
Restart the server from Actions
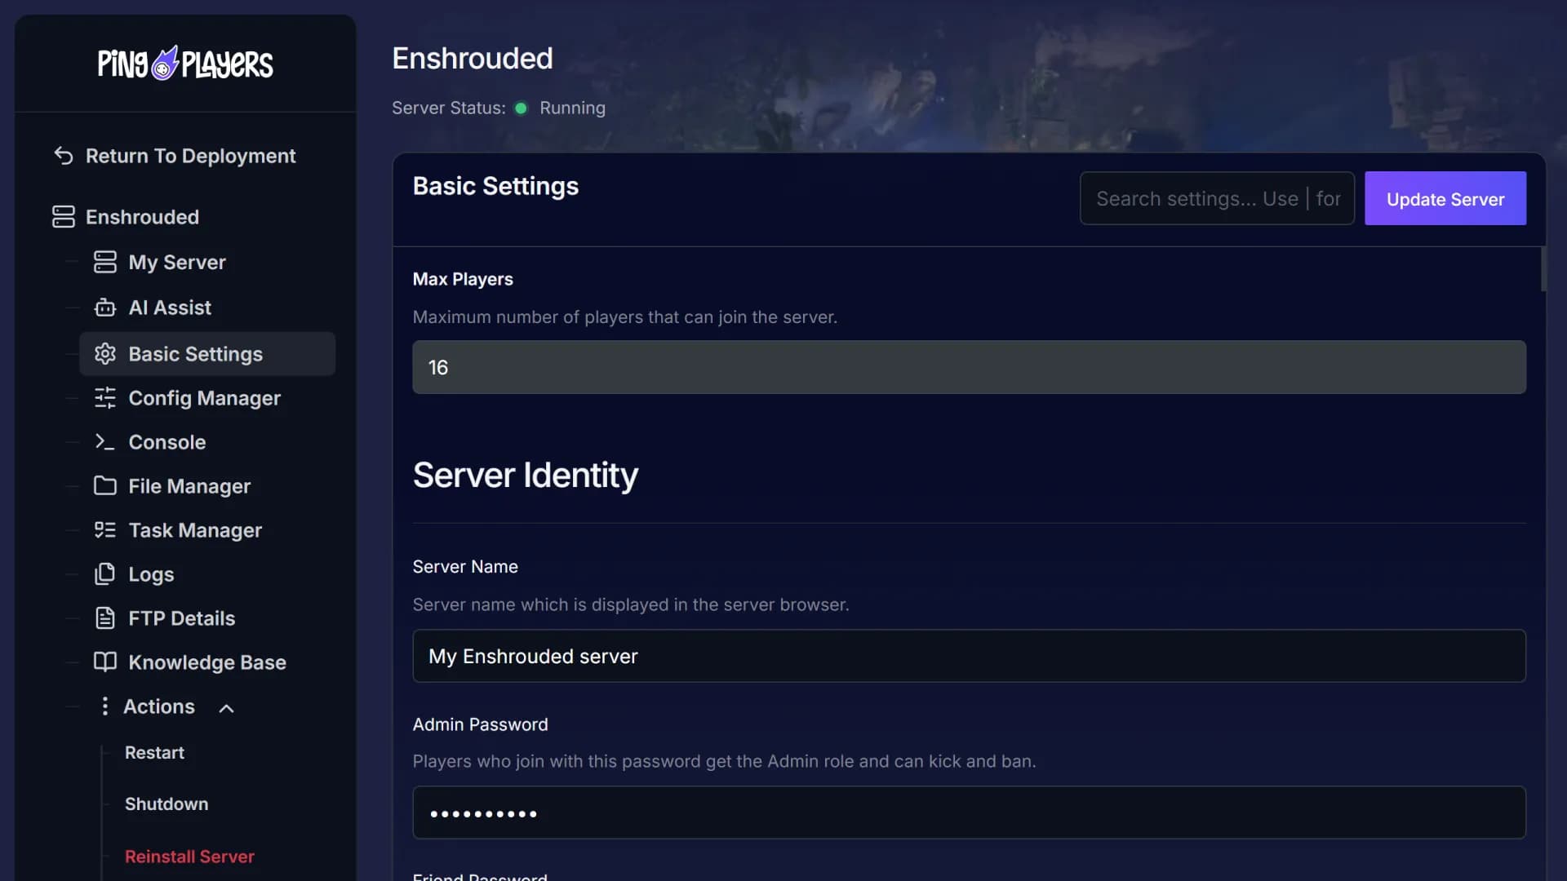[154, 752]
